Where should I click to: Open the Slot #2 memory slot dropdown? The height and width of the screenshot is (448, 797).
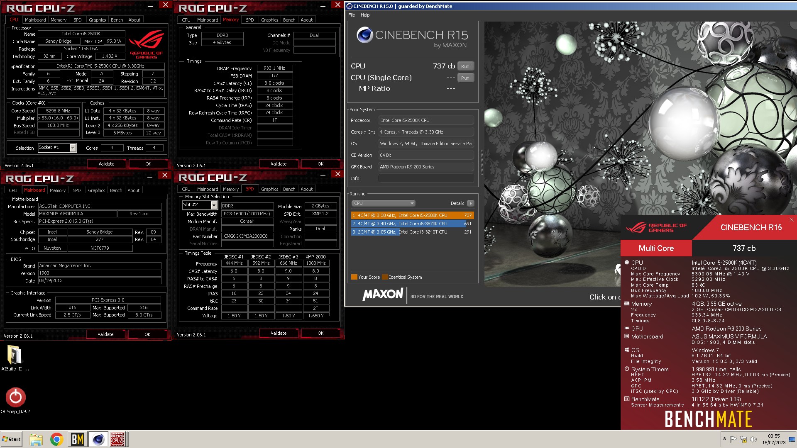point(214,205)
